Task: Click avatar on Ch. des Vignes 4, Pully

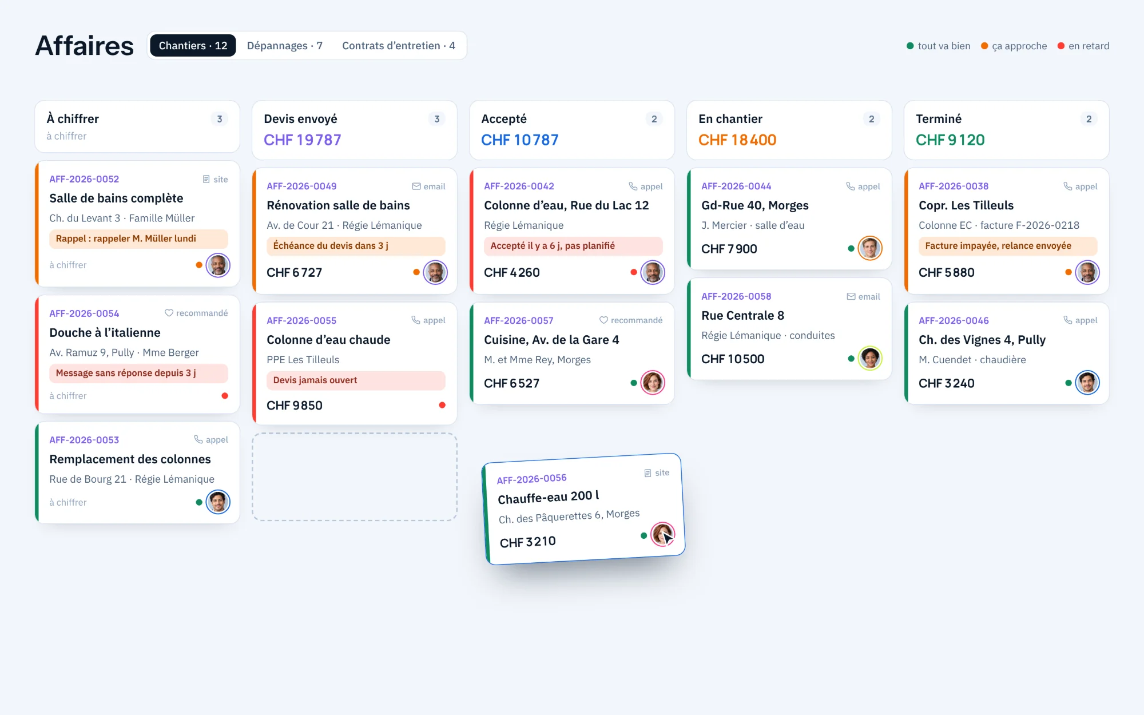Action: (x=1087, y=383)
